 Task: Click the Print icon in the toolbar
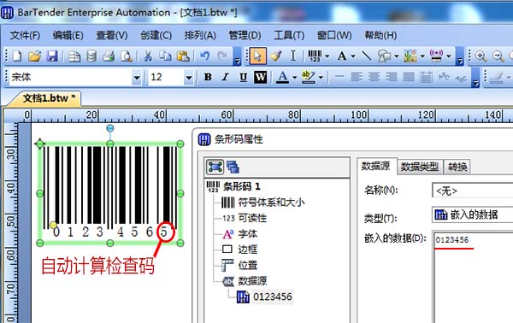click(109, 56)
